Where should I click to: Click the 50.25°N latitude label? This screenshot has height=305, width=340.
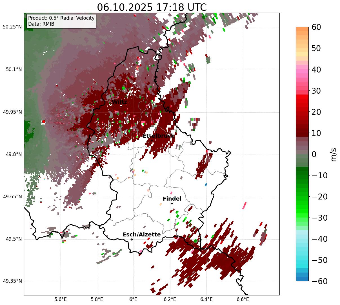12,27
